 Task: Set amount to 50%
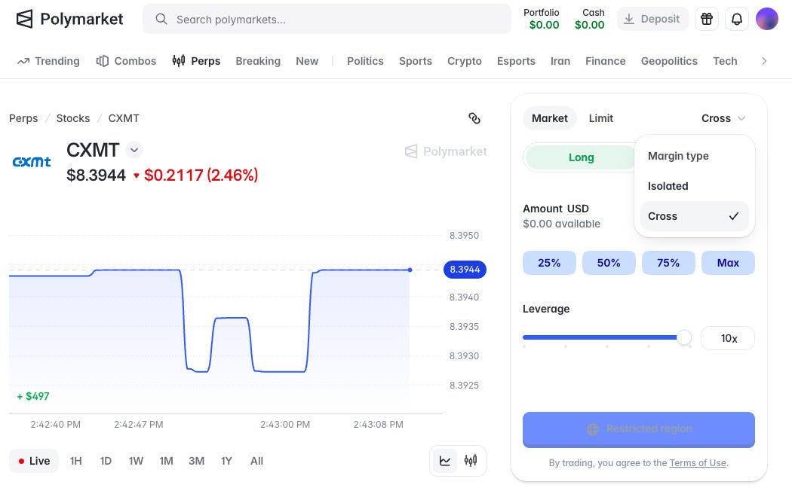609,263
